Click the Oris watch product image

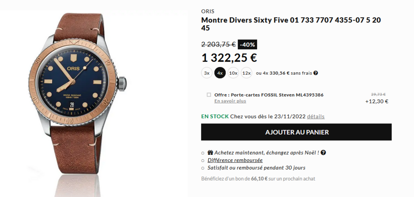77,100
